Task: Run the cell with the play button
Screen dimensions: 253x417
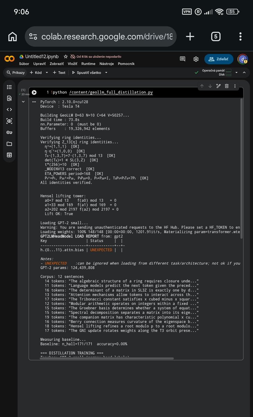Action: point(34,92)
